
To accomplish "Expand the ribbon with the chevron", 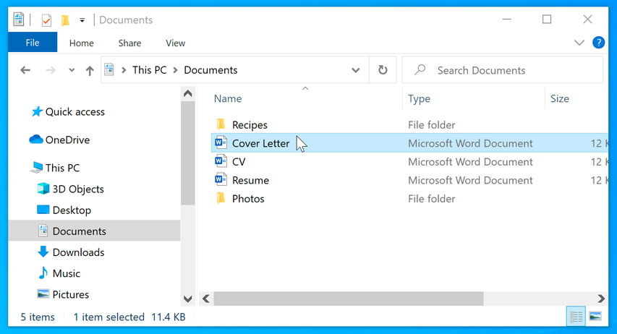I will 579,43.
